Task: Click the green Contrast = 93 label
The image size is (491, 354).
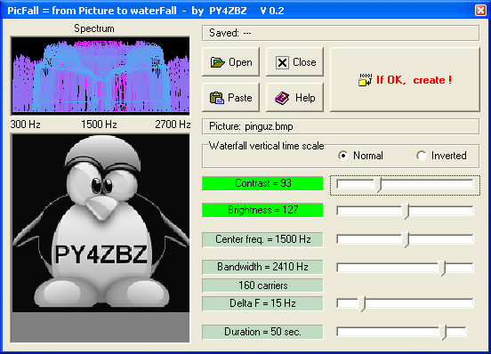Action: pyautogui.click(x=262, y=183)
